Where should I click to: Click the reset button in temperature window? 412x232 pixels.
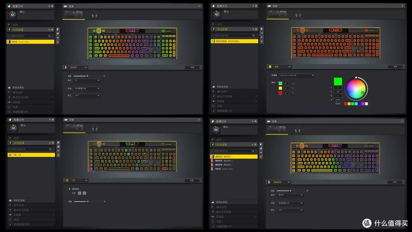click(x=395, y=67)
